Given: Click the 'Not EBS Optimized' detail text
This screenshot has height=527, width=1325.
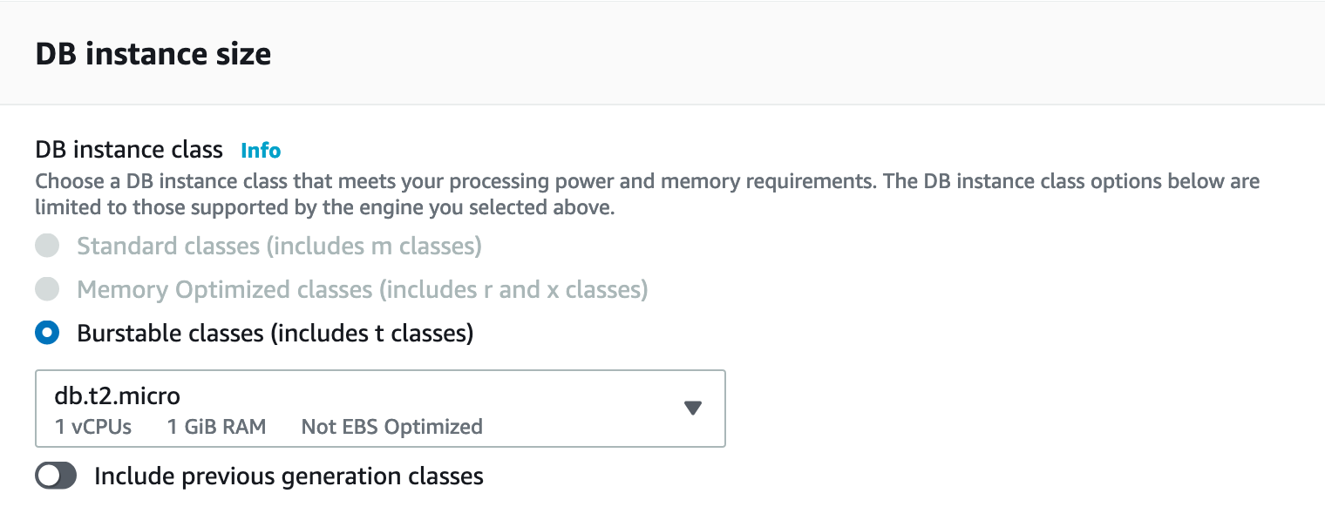Looking at the screenshot, I should [x=391, y=427].
